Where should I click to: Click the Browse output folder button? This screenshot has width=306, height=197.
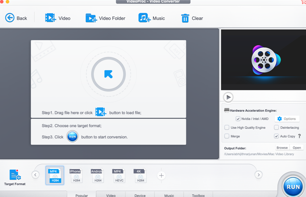[282, 147]
